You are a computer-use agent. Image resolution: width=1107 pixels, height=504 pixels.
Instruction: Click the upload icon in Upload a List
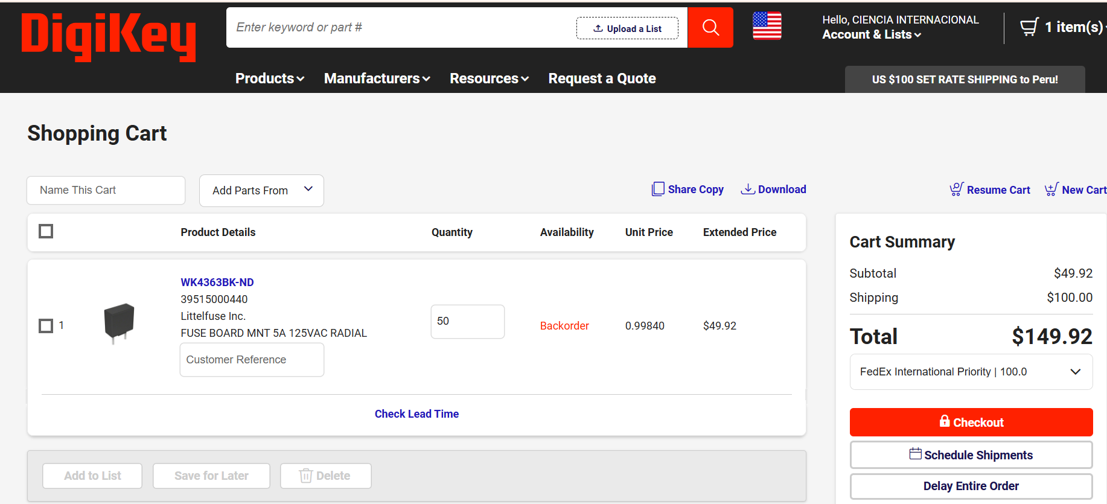click(598, 28)
